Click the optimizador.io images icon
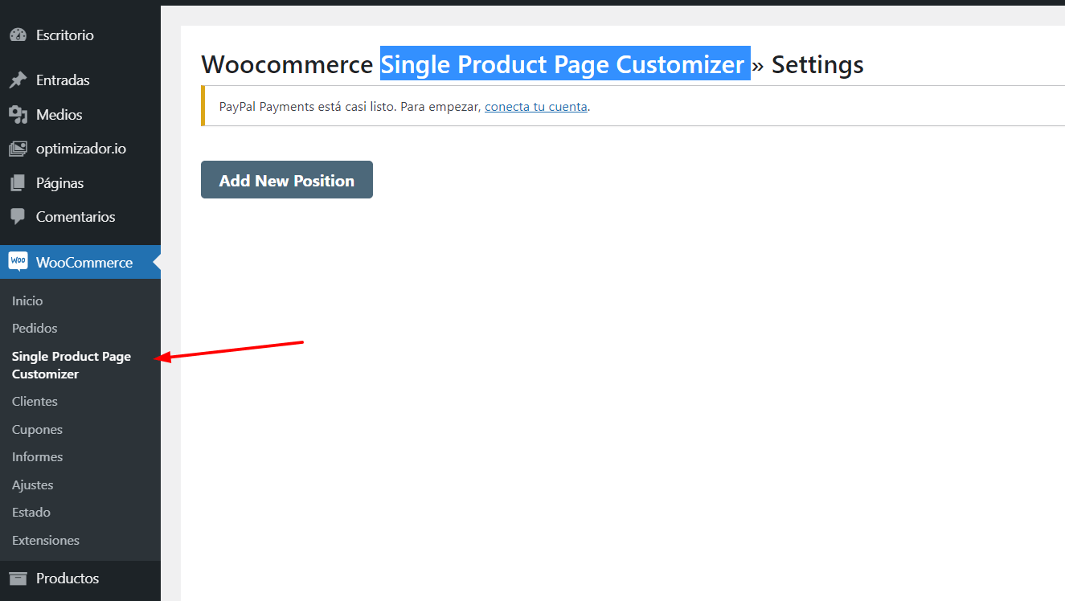The width and height of the screenshot is (1065, 601). [x=18, y=149]
